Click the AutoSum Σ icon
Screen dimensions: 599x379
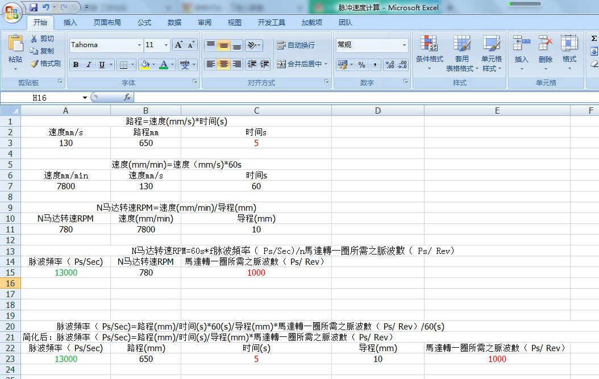pyautogui.click(x=594, y=39)
